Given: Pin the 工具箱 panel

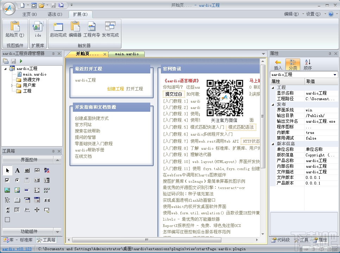Looking at the screenshot, I should (53, 151).
